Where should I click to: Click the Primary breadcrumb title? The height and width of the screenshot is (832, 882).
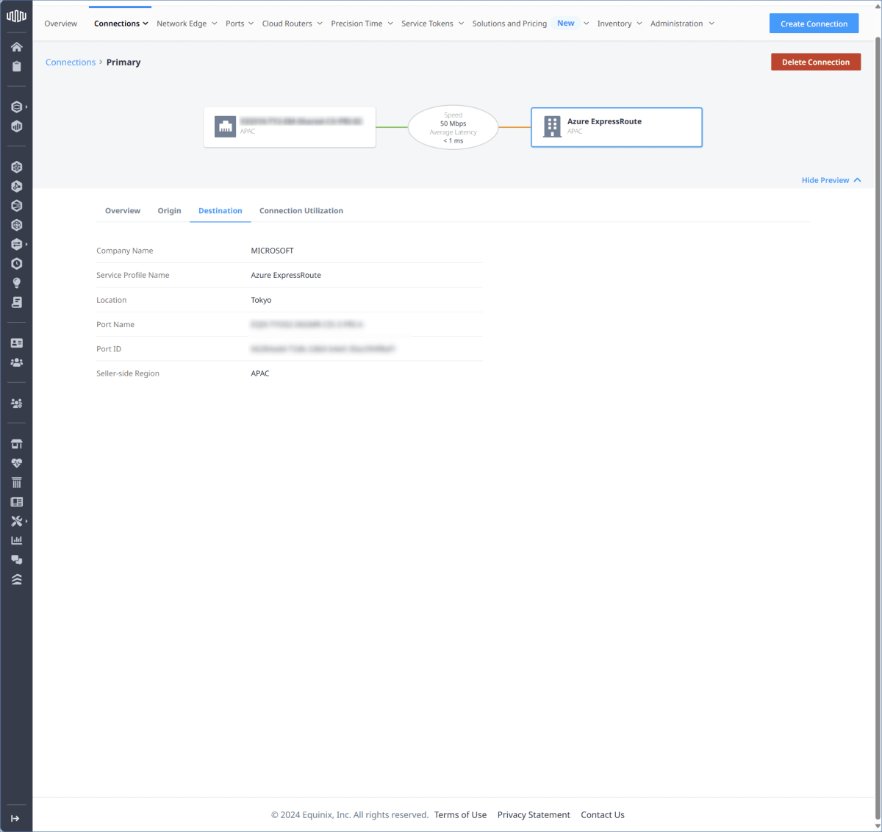[x=123, y=62]
